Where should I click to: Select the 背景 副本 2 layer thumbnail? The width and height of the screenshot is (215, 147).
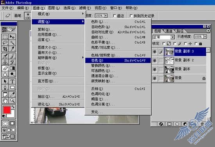click(169, 61)
